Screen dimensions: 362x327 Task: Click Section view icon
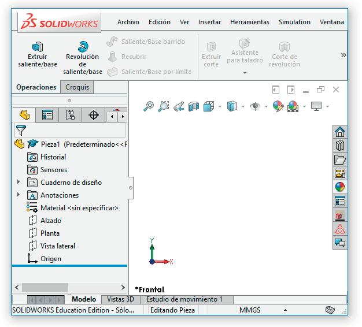194,106
